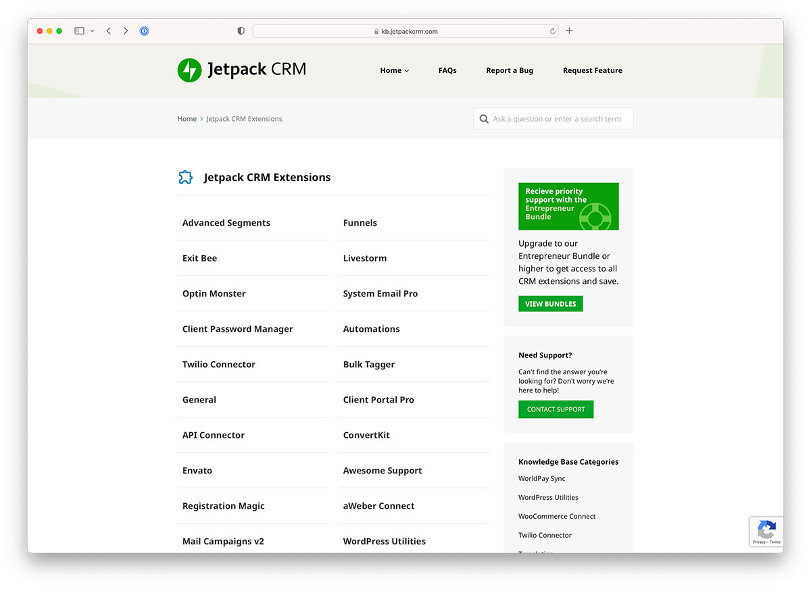811x589 pixels.
Task: Open WooCommerce Connect in sidebar categories
Action: pos(557,516)
